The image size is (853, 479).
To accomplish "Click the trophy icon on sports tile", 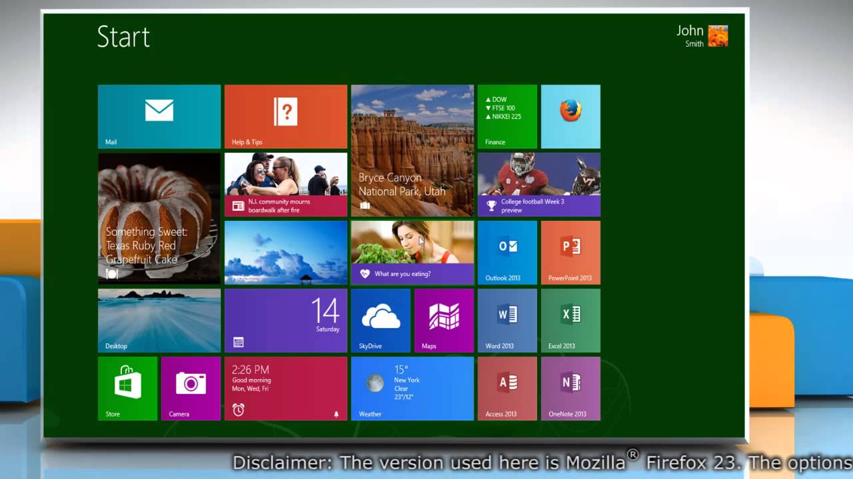I will point(491,206).
